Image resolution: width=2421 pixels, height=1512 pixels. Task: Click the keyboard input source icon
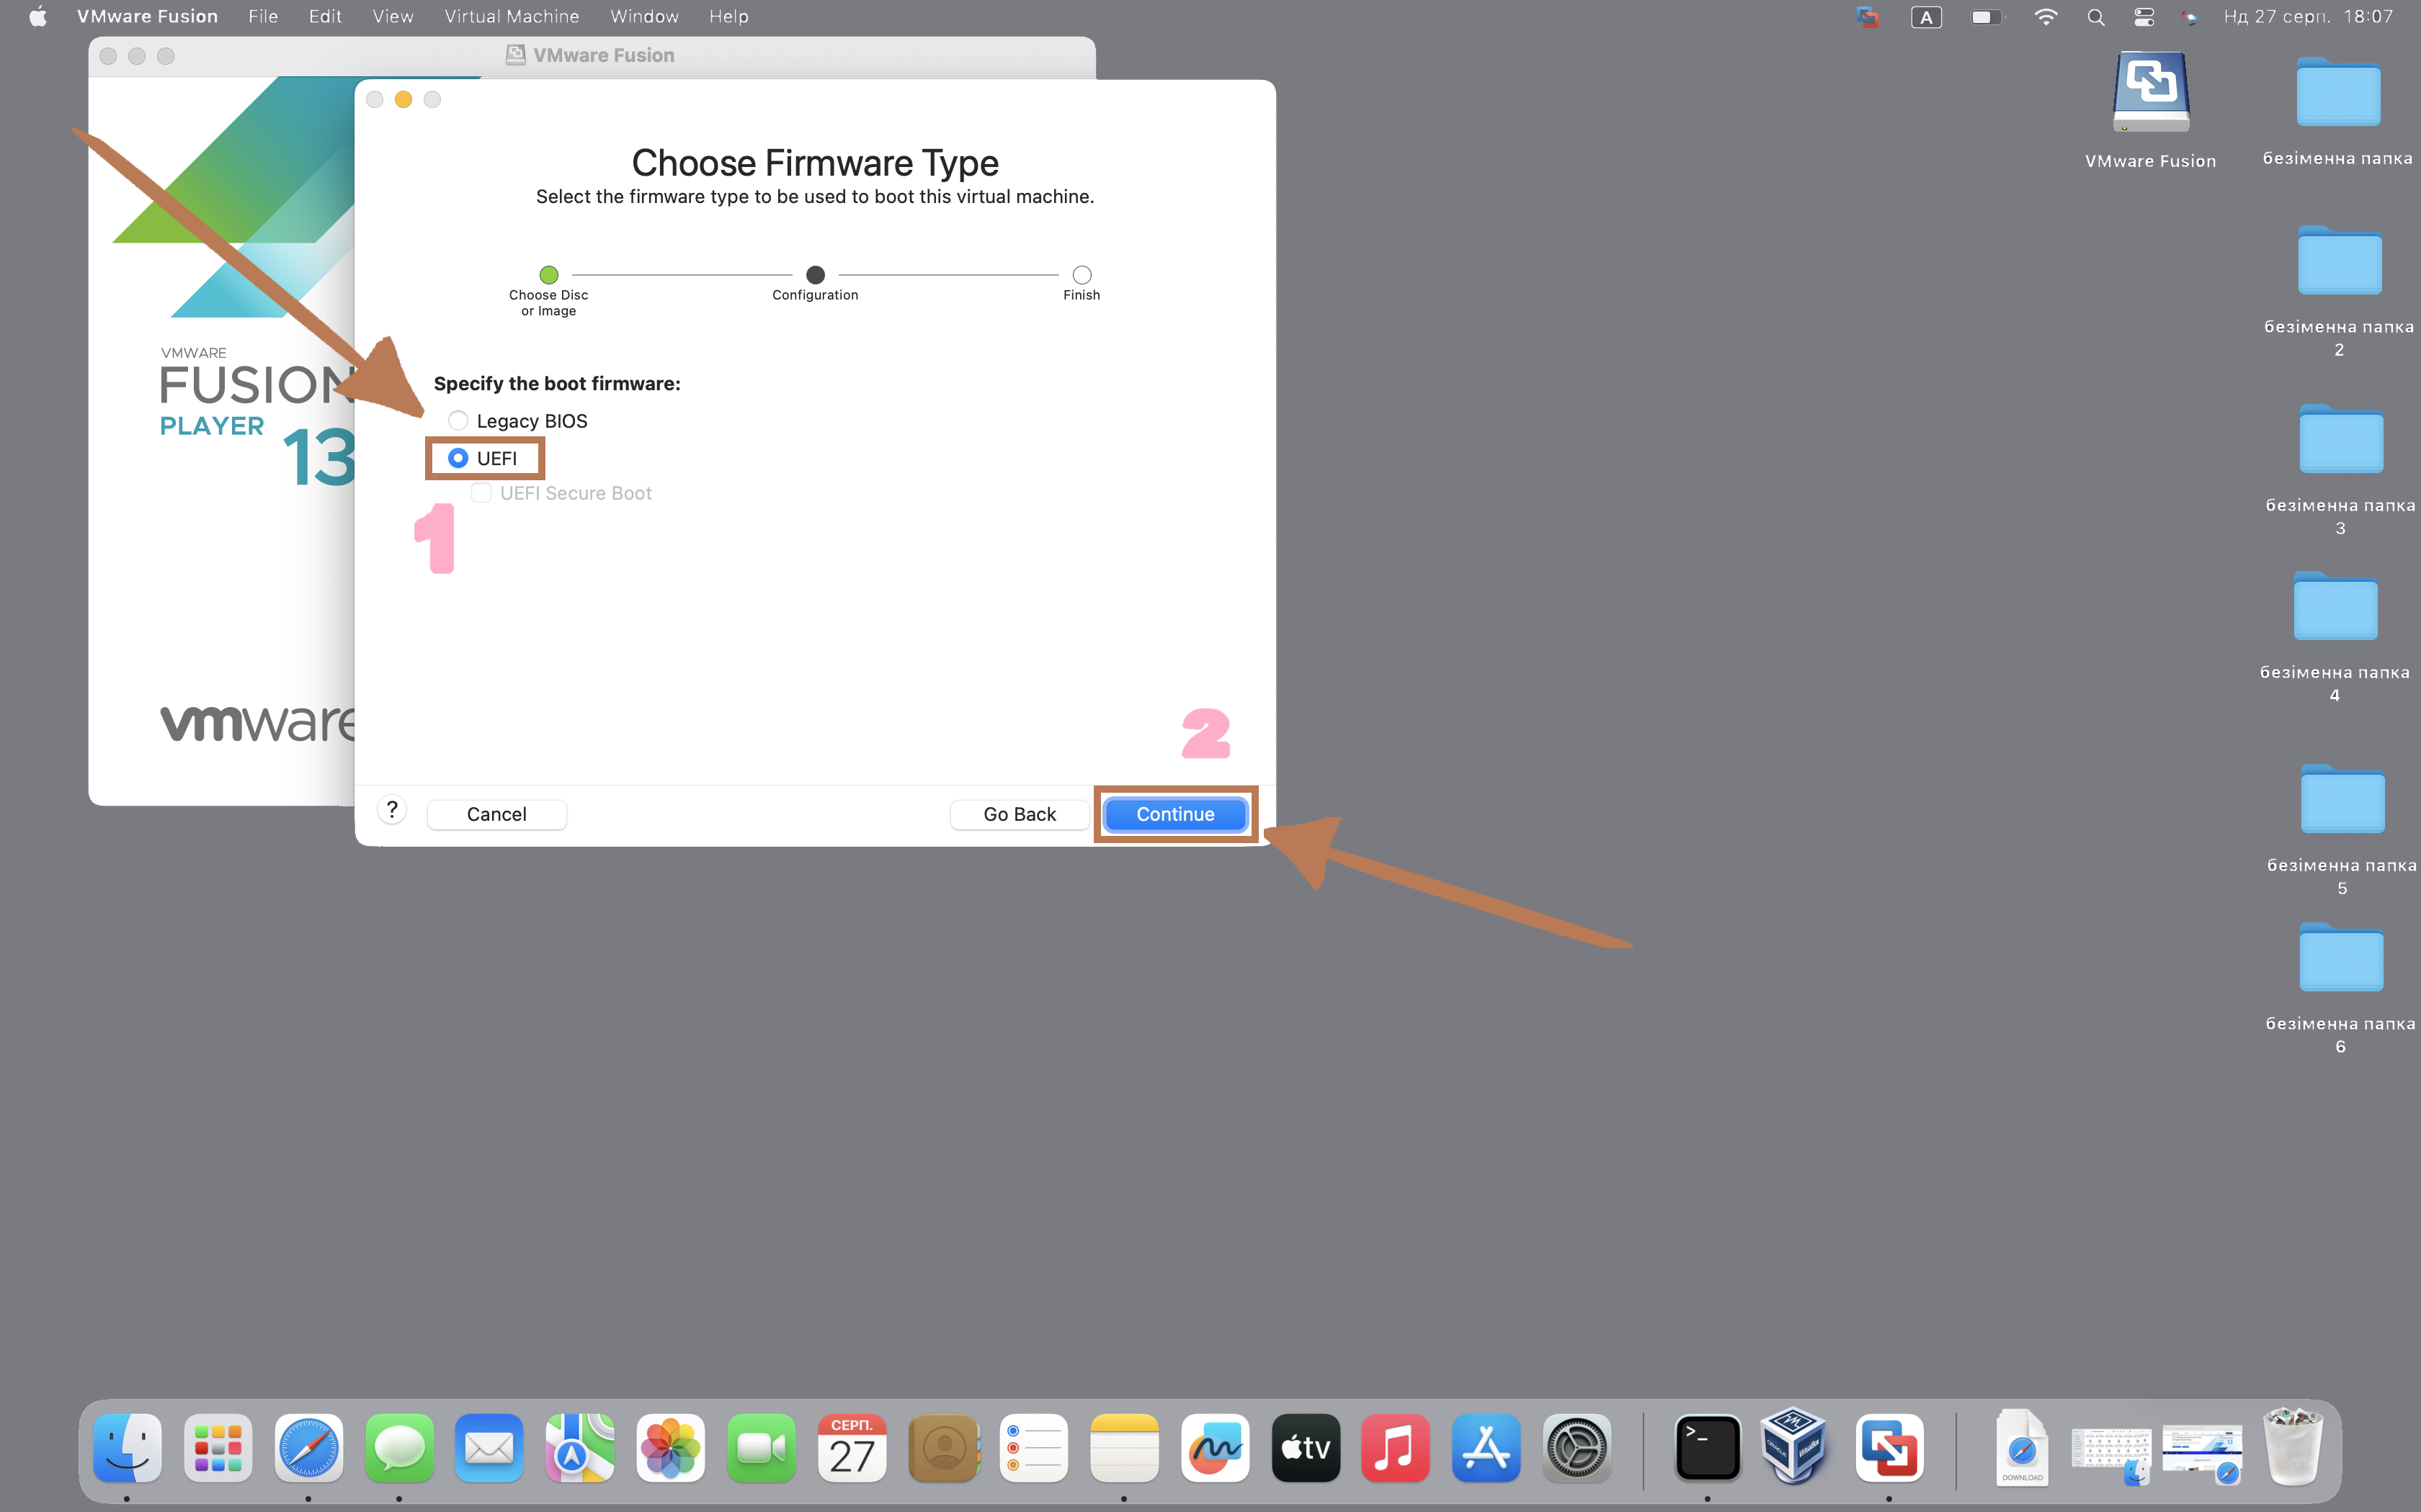coord(1926,16)
